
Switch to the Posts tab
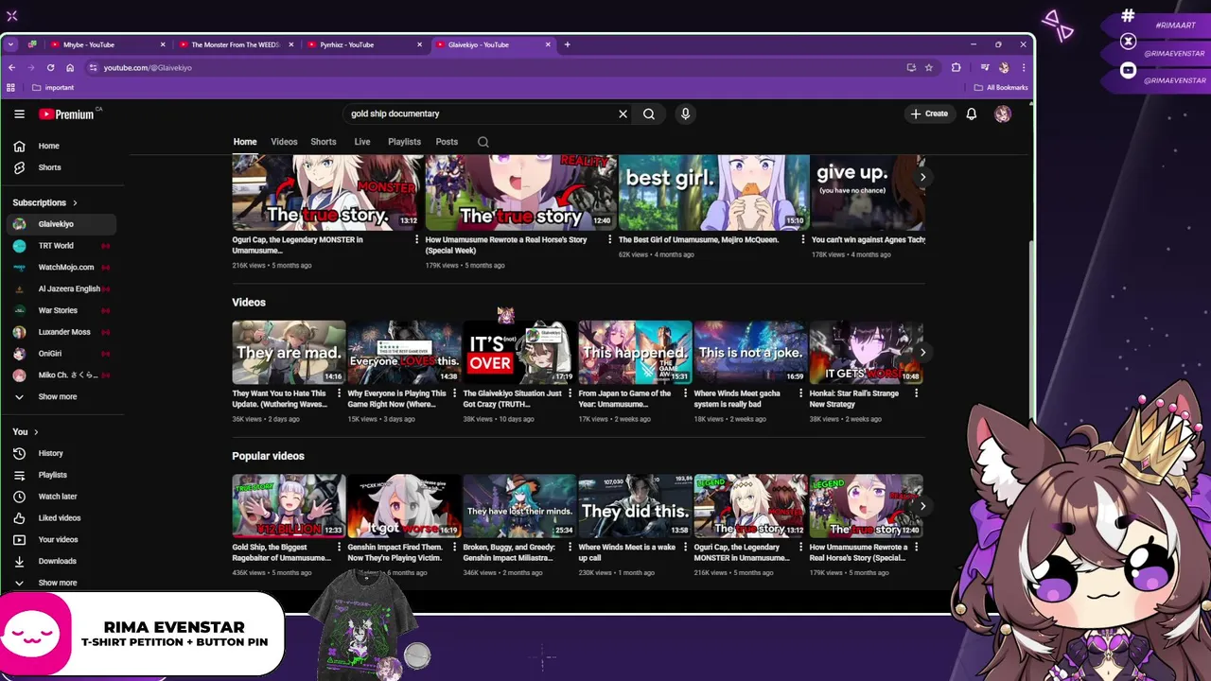pos(447,142)
